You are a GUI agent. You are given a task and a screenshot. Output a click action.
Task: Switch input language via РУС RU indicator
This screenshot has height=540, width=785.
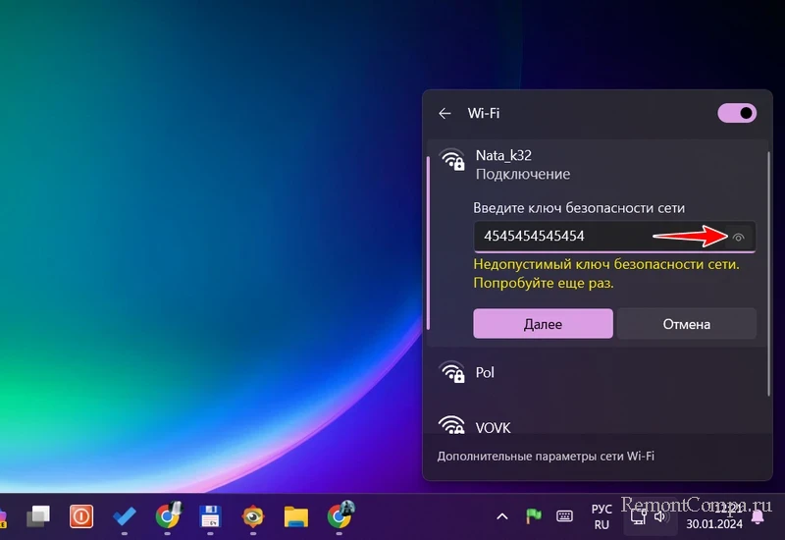[602, 516]
